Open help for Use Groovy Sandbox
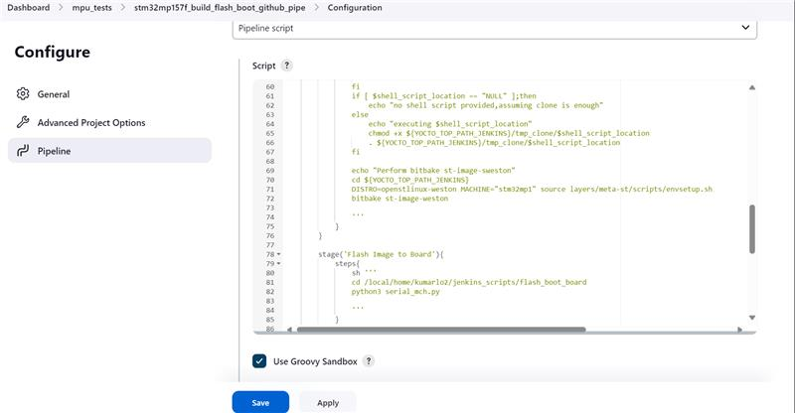This screenshot has width=795, height=413. pyautogui.click(x=368, y=361)
